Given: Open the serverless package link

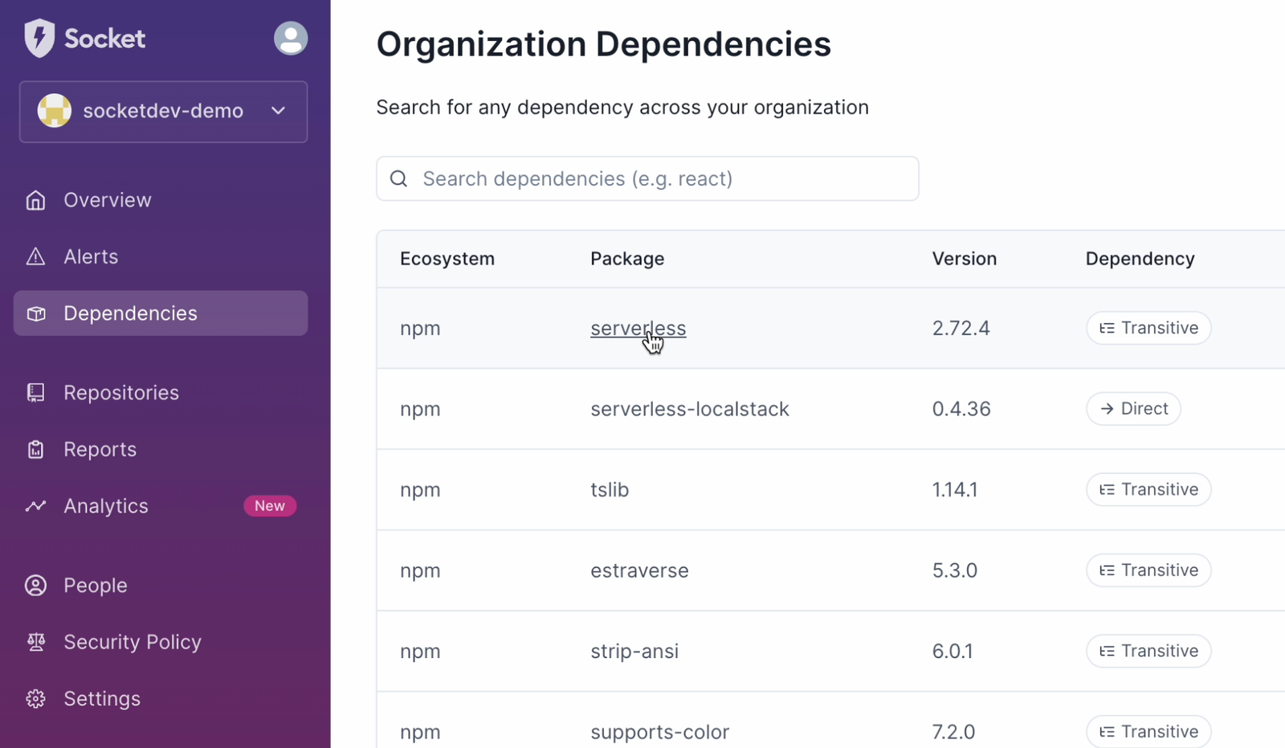Looking at the screenshot, I should tap(638, 329).
